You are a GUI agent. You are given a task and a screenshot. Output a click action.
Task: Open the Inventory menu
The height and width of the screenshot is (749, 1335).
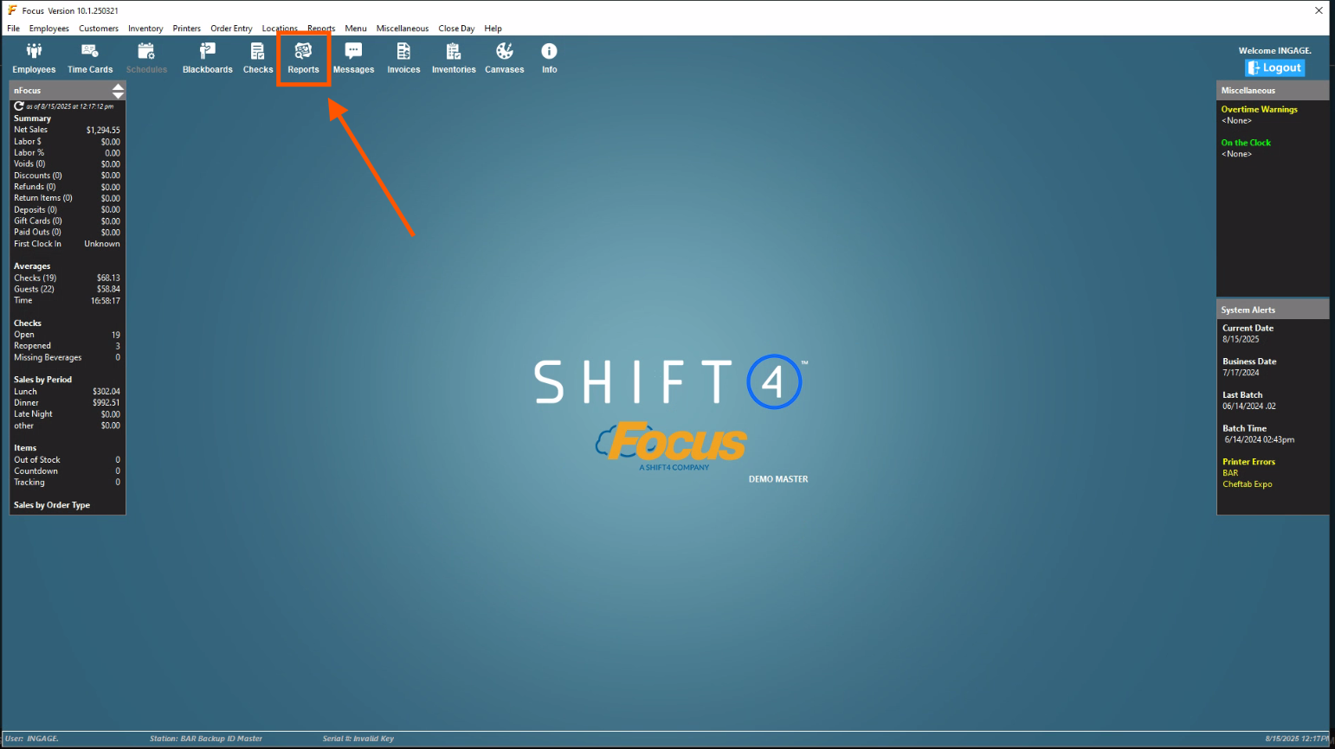pos(145,29)
